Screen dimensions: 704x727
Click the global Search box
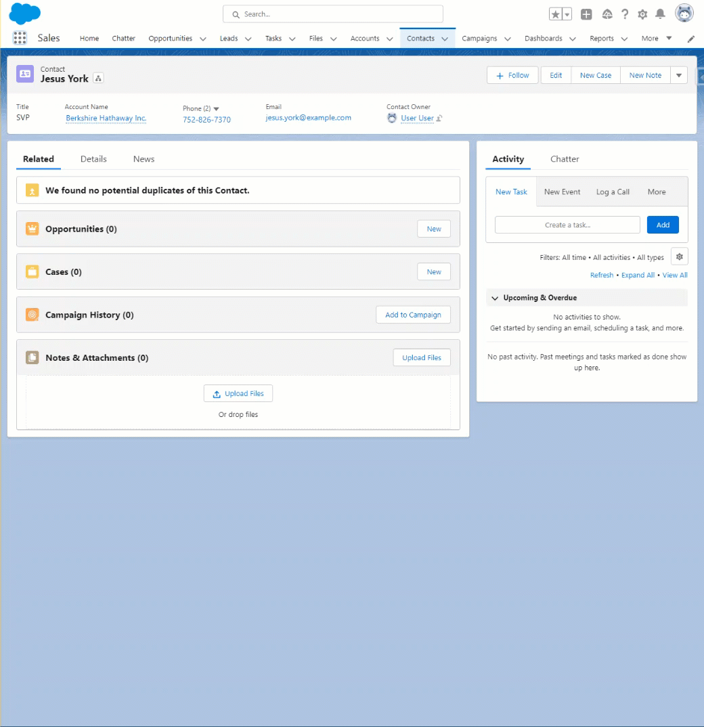click(333, 14)
